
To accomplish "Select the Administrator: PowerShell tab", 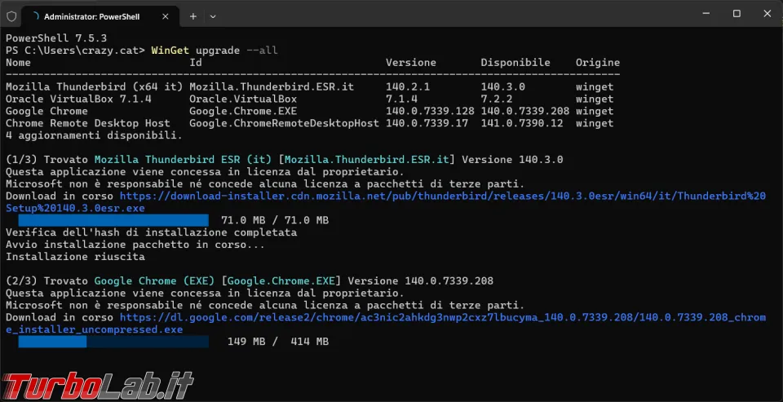I will 101,16.
